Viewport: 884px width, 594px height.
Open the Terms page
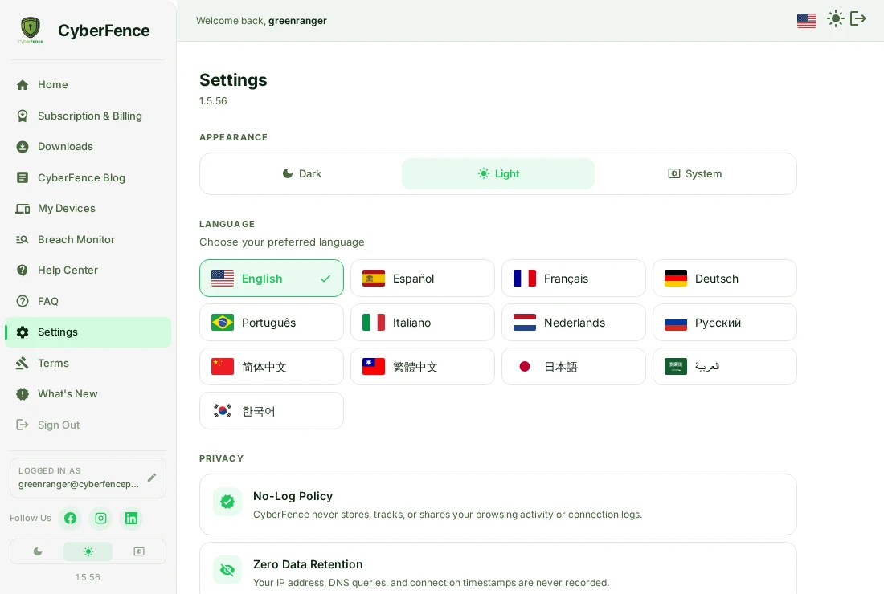(x=88, y=363)
